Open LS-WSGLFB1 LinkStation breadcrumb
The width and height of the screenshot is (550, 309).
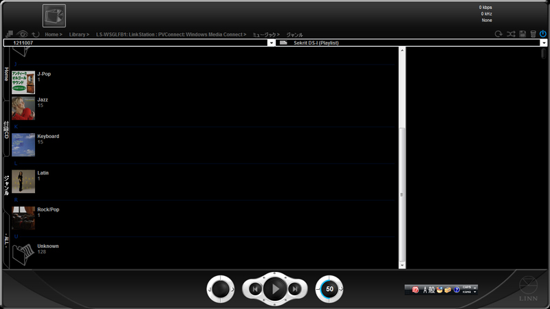point(171,34)
